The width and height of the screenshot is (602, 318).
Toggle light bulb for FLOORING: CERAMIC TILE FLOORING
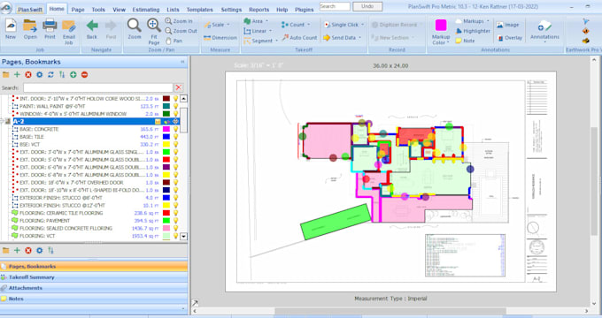[175, 213]
